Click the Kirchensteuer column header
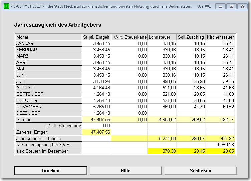Screen dimensions: 251x181 [x=220, y=37]
